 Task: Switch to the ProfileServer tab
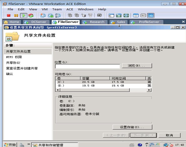[147, 22]
